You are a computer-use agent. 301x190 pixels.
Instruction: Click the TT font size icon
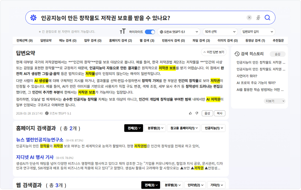pyautogui.click(x=123, y=32)
